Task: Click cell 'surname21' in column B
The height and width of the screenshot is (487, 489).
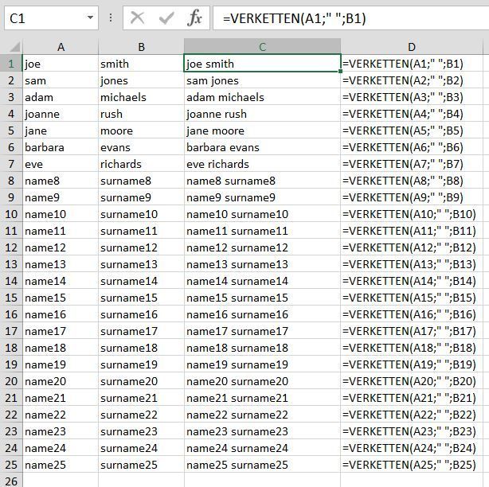Action: (141, 398)
